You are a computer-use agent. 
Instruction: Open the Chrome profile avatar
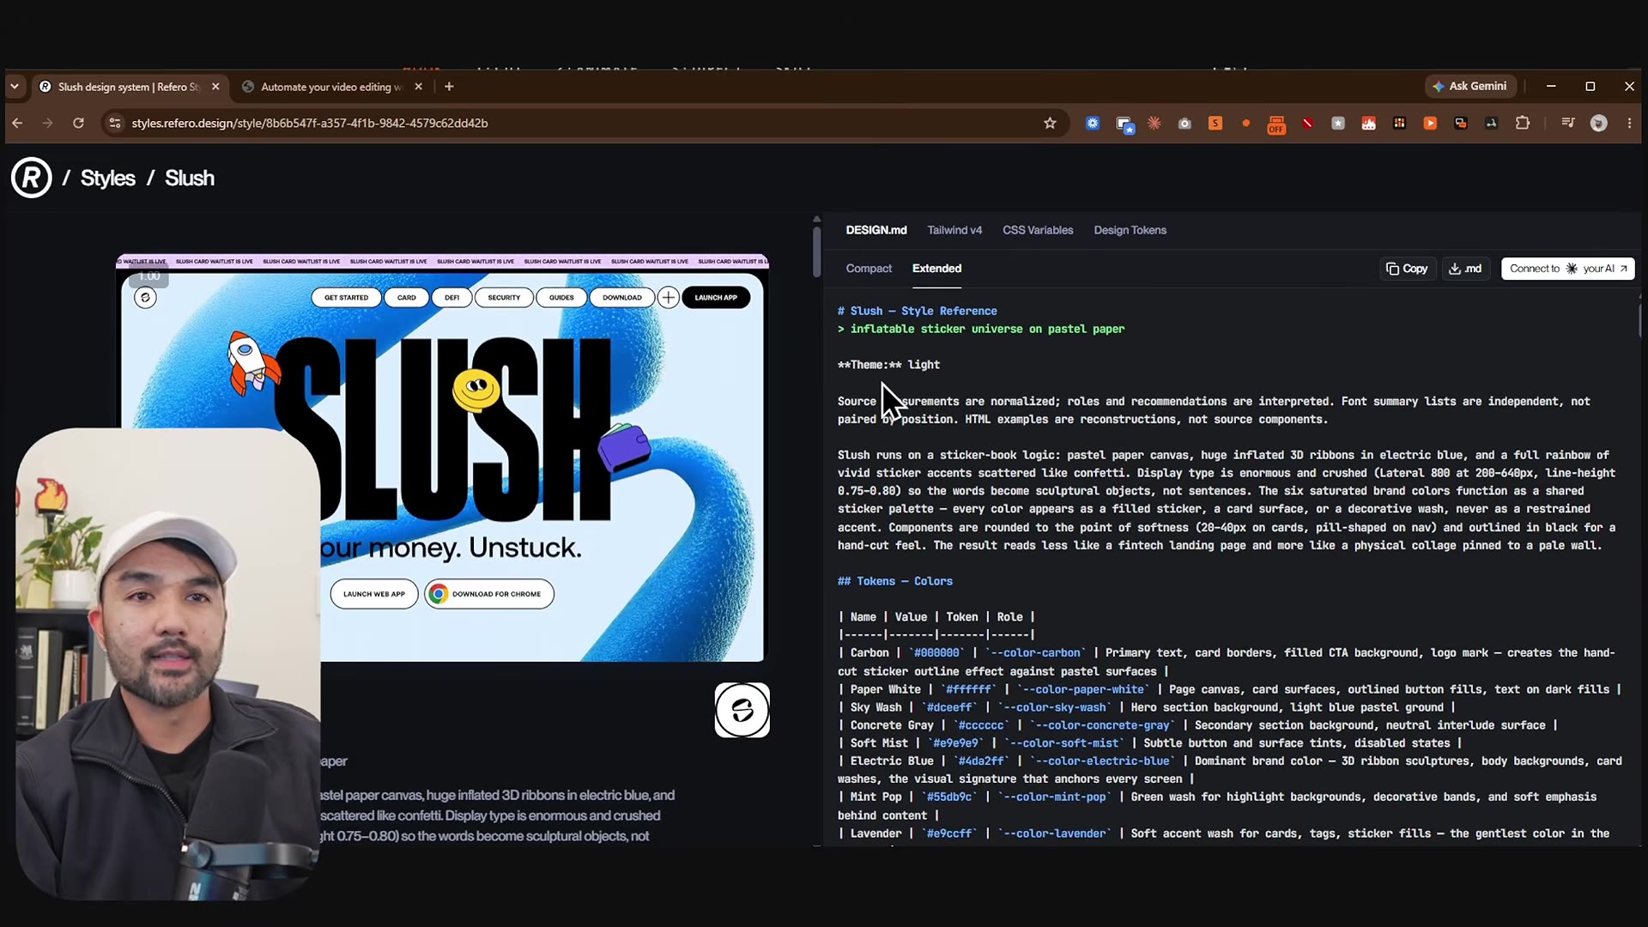[1598, 123]
